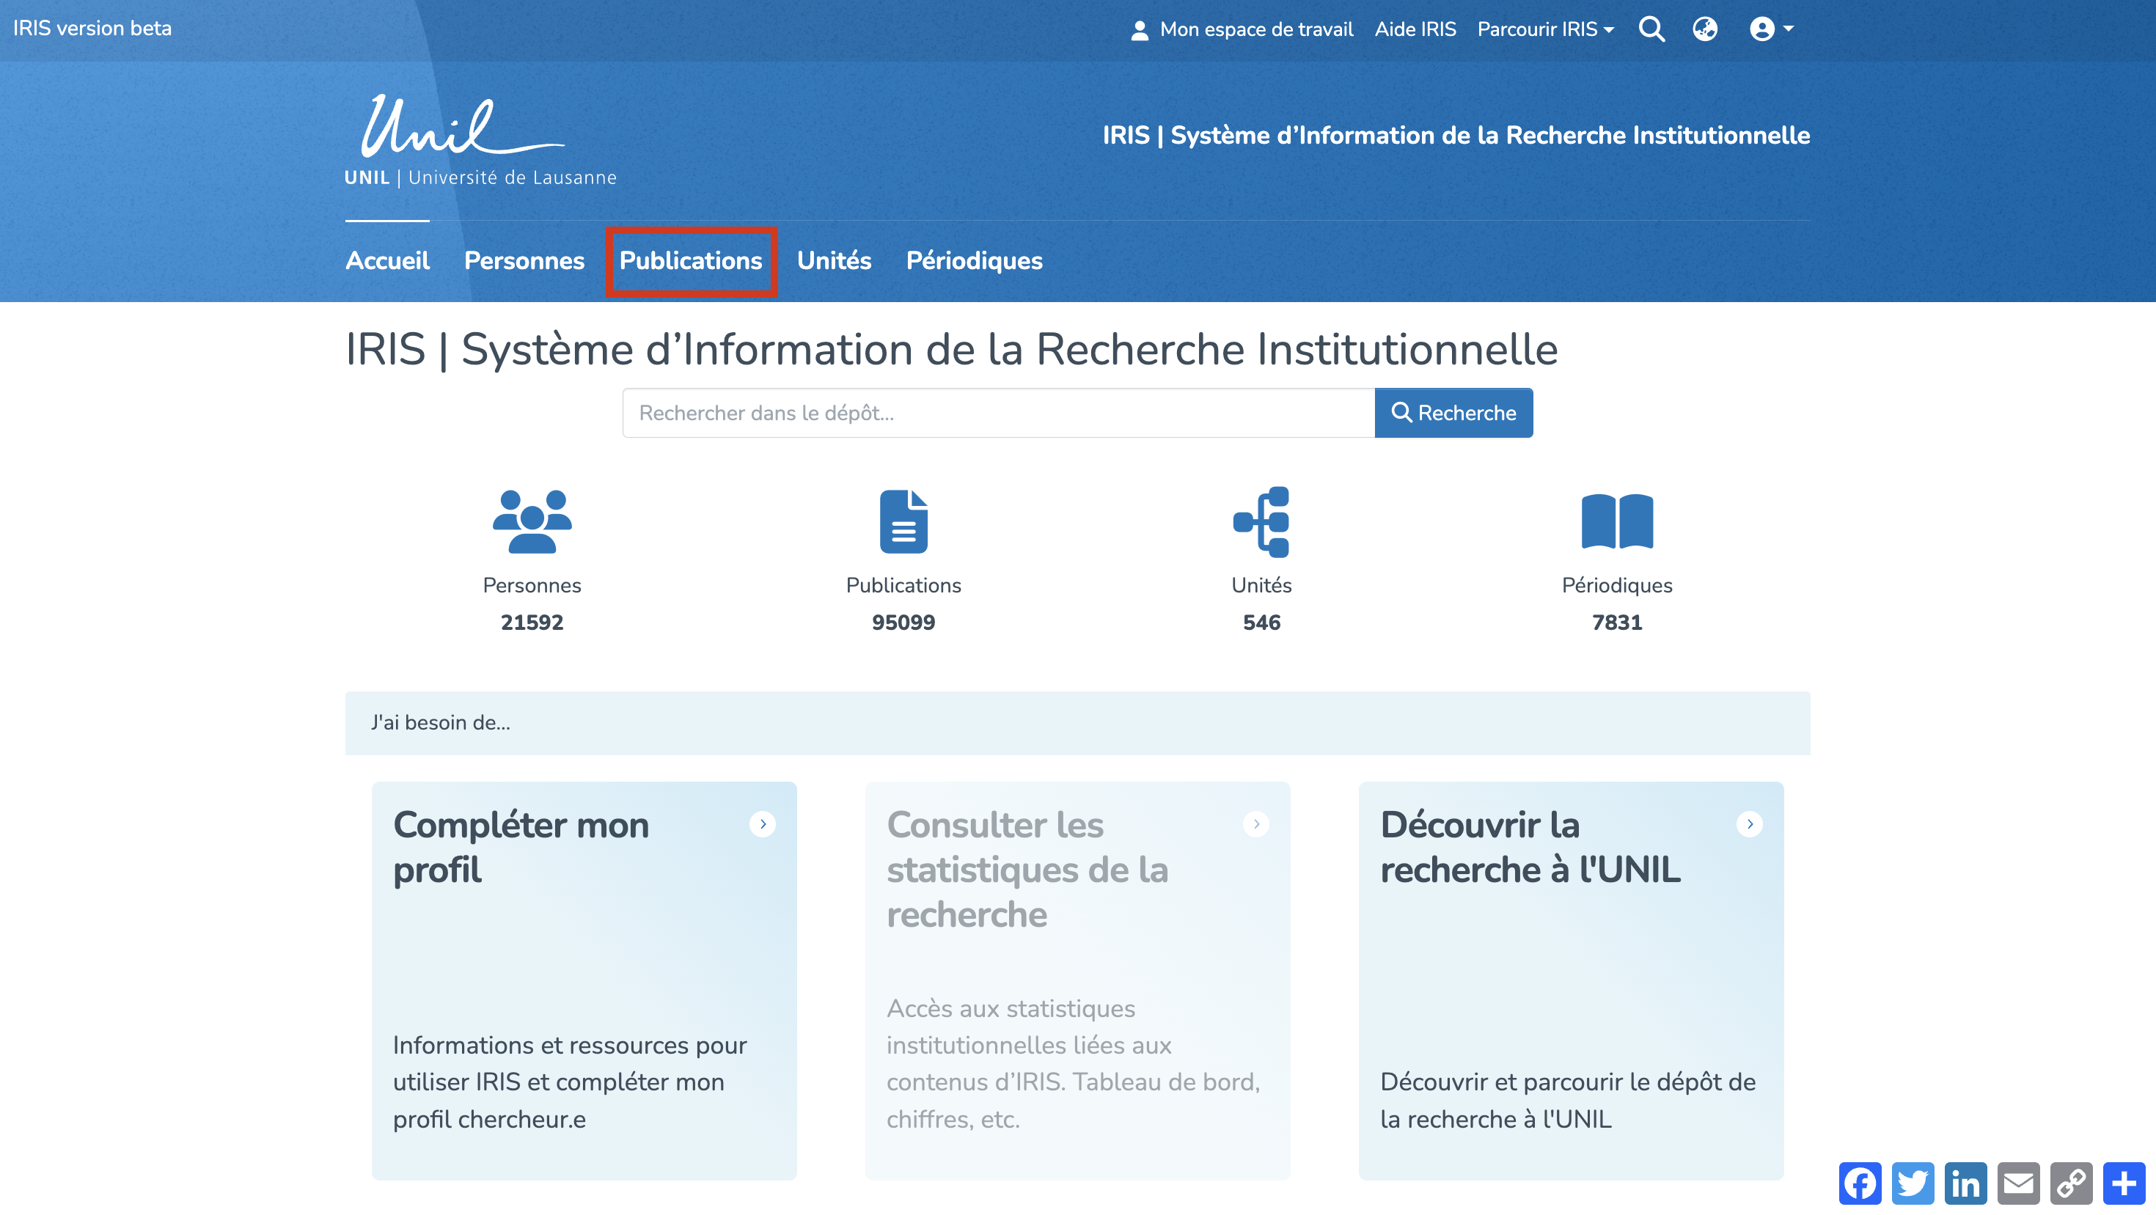Click the Publications document icon

(x=903, y=521)
